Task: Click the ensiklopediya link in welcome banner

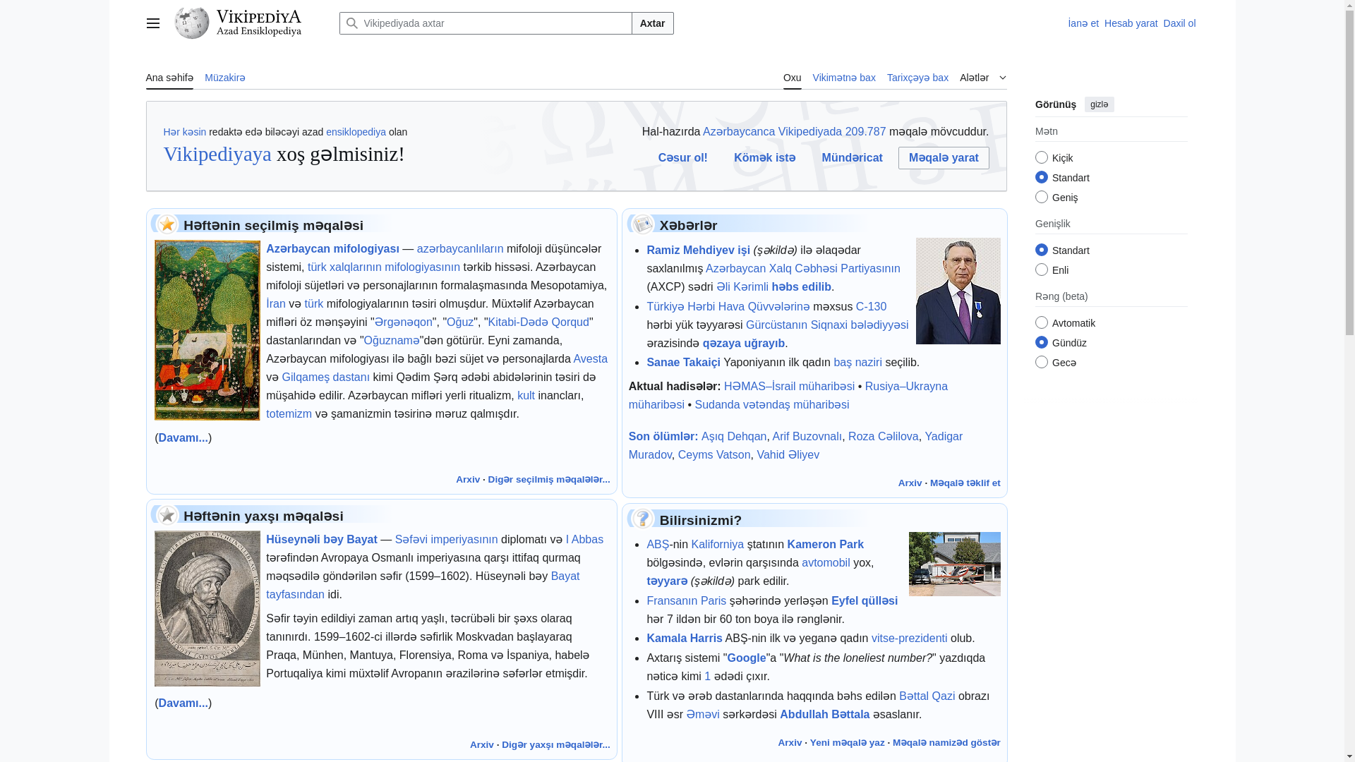Action: pos(356,132)
